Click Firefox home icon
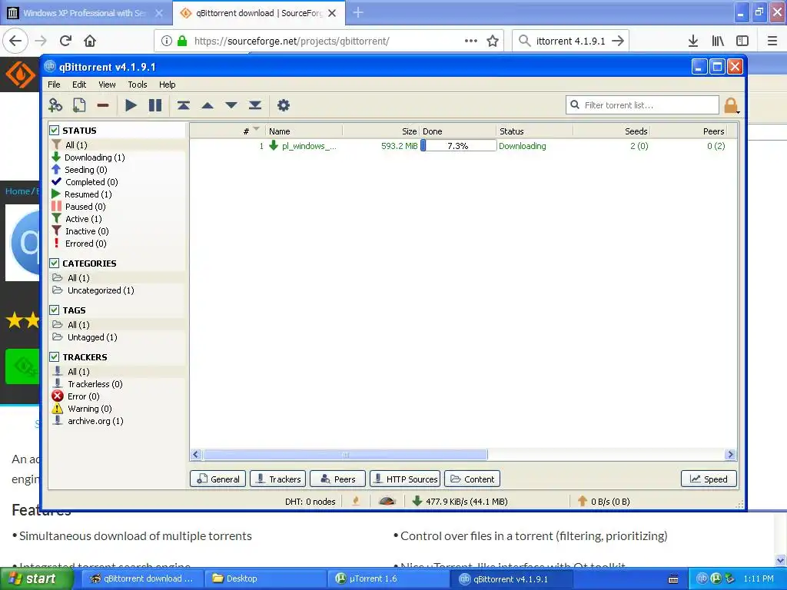The width and height of the screenshot is (787, 590). pos(90,41)
